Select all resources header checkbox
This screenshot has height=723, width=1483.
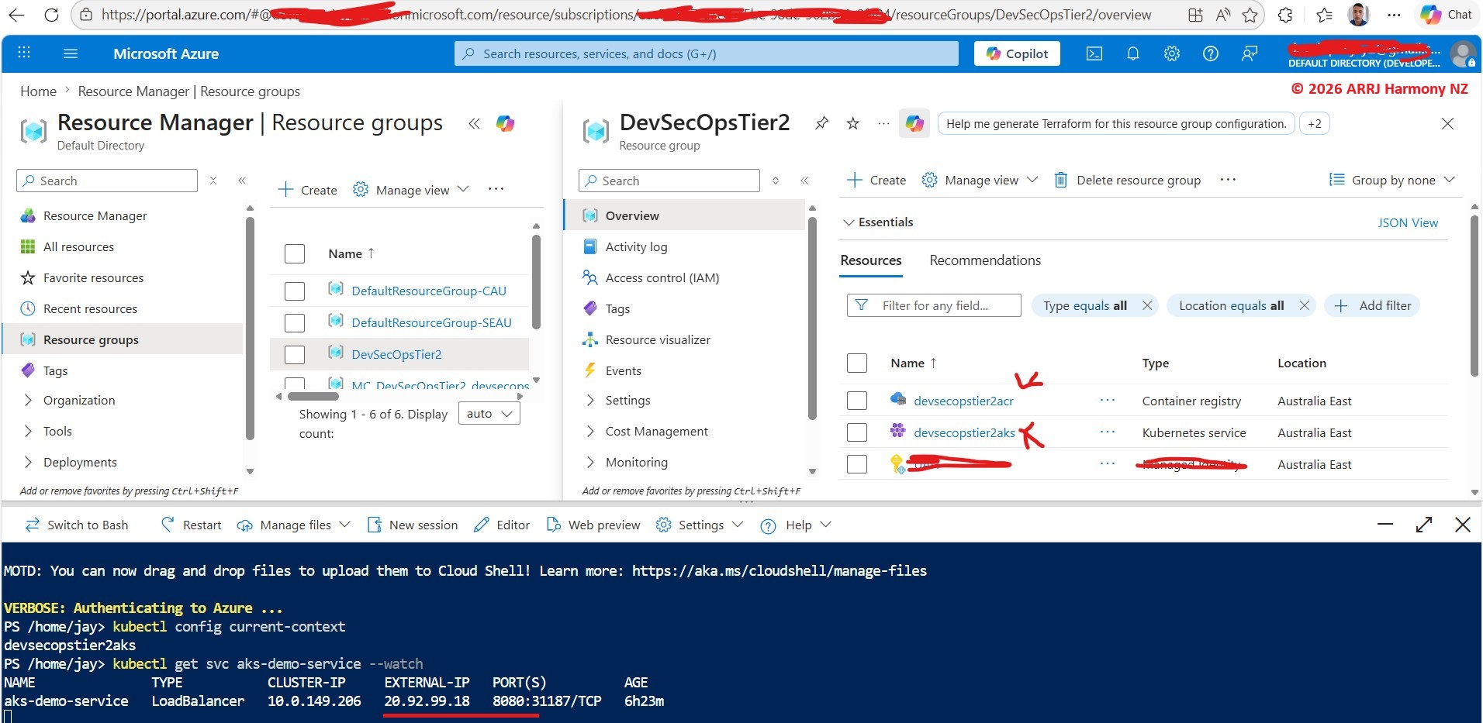point(857,363)
